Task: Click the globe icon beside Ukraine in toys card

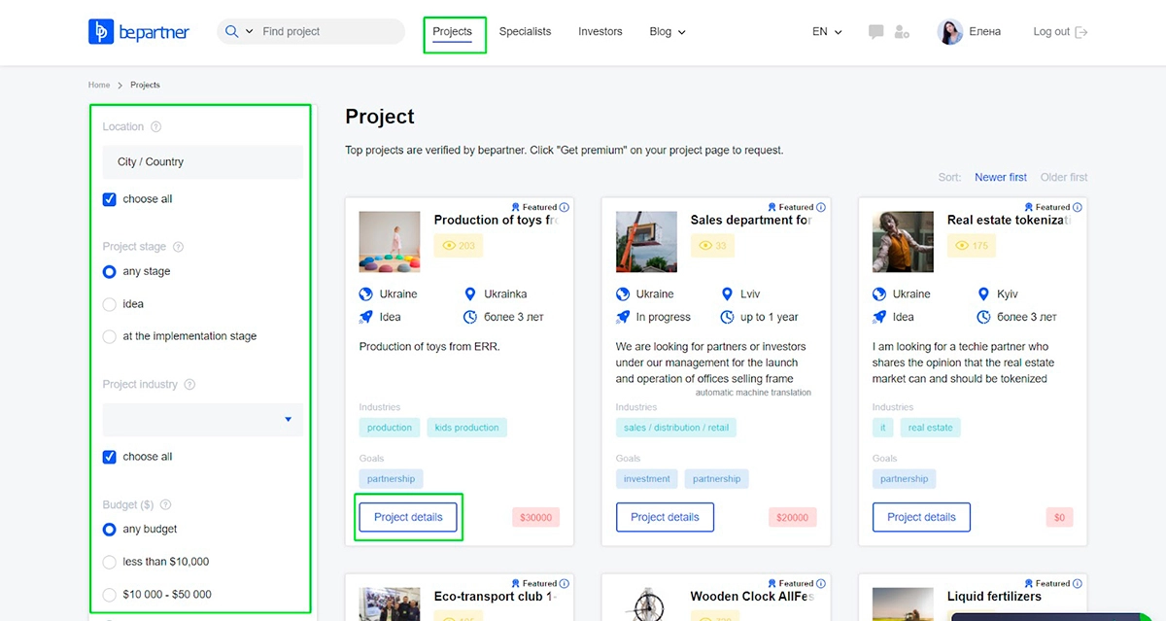Action: [366, 293]
